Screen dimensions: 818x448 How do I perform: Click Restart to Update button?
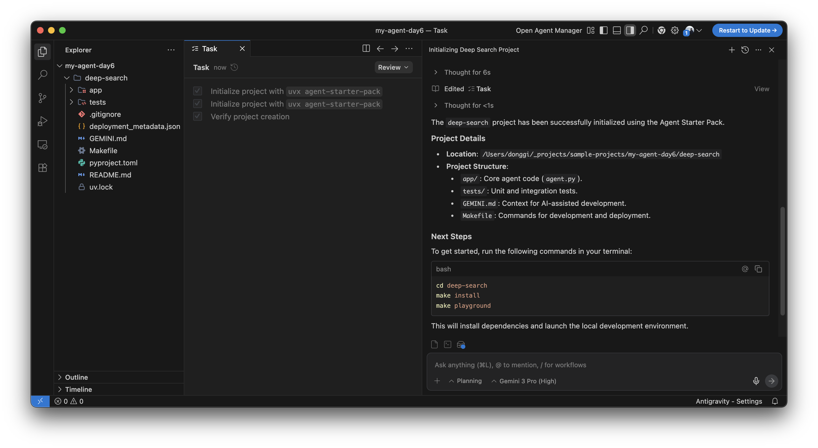(x=747, y=30)
